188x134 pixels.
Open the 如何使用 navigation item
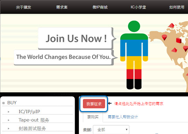tap(177, 7)
